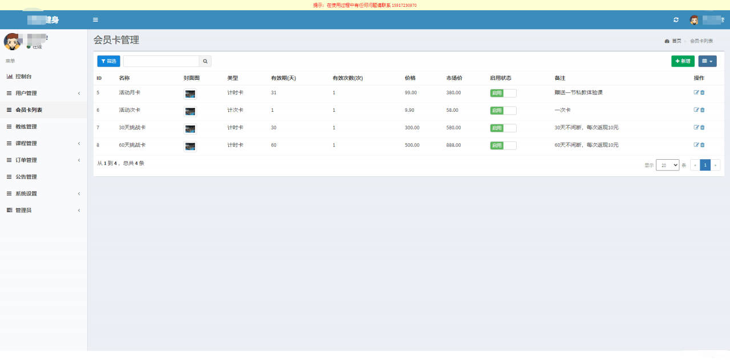Delete the 活动月卡 row
The height and width of the screenshot is (360, 730).
[702, 92]
